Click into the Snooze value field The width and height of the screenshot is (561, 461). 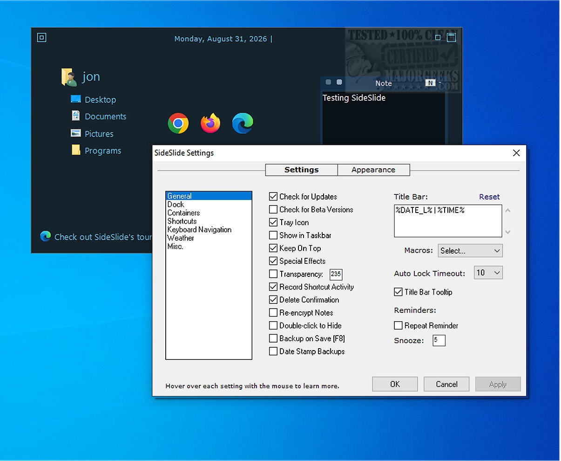point(439,340)
